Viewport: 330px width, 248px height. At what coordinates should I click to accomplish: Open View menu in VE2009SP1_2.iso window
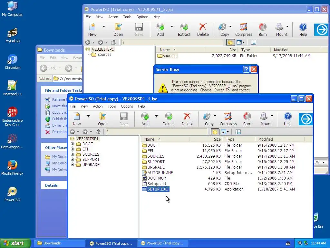[100, 17]
